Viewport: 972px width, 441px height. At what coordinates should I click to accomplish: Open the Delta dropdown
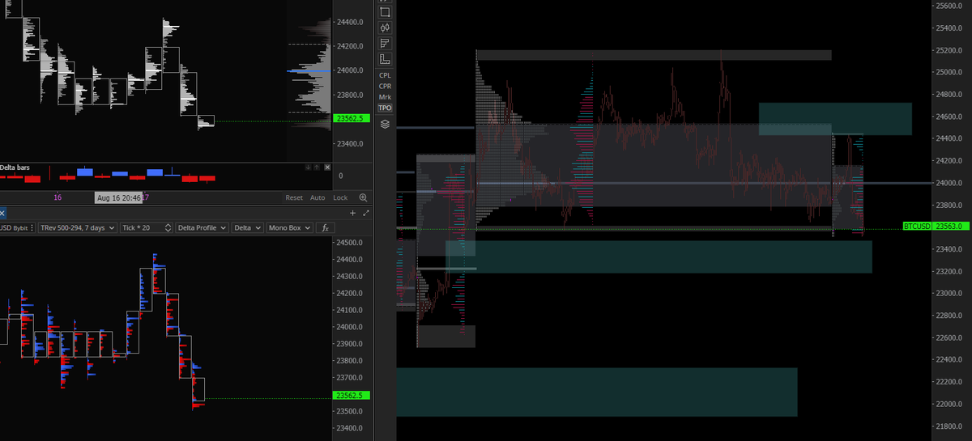(x=247, y=228)
